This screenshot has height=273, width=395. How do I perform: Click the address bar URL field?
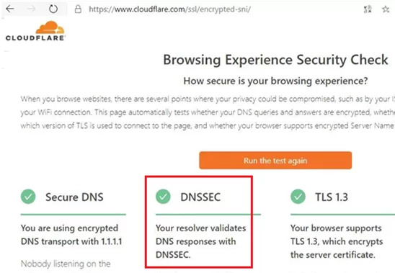169,9
